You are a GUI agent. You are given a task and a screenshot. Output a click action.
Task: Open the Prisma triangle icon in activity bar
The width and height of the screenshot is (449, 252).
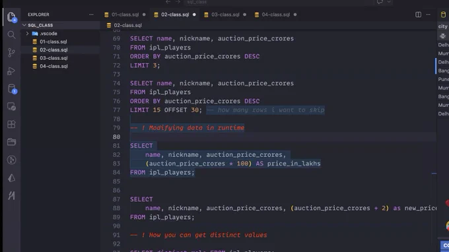(x=11, y=178)
